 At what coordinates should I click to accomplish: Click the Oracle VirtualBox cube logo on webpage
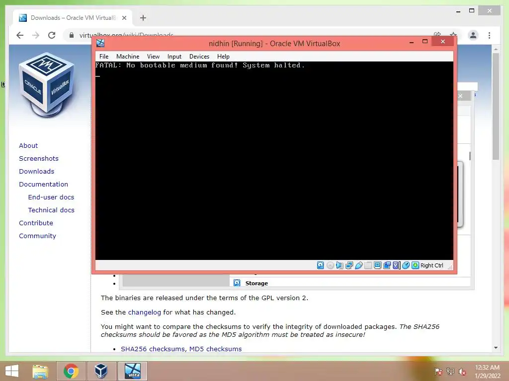[46, 84]
